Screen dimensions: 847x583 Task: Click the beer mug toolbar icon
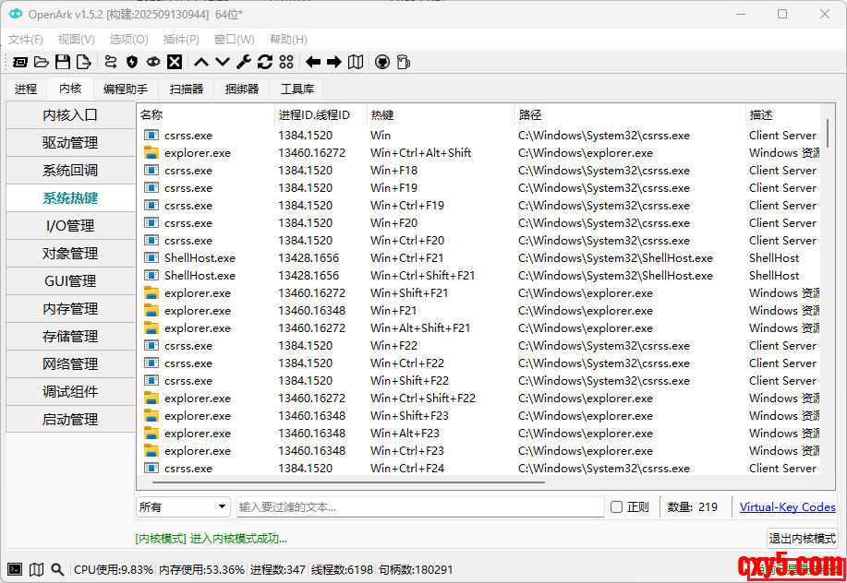pyautogui.click(x=403, y=62)
